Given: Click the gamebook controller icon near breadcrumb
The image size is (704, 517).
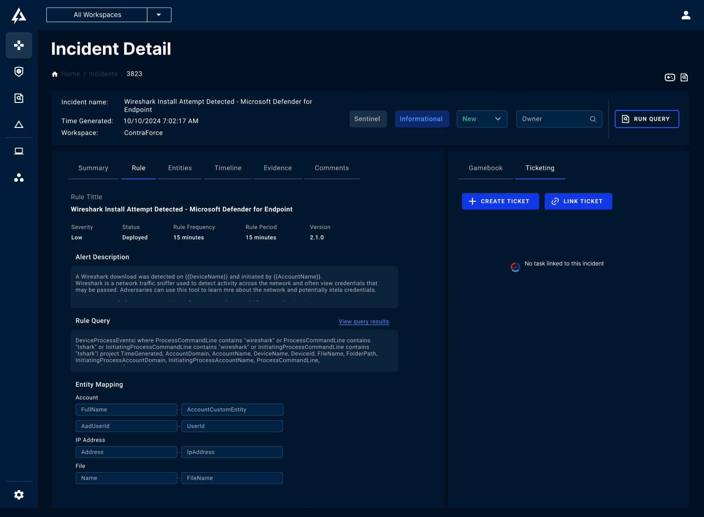Looking at the screenshot, I should 670,77.
